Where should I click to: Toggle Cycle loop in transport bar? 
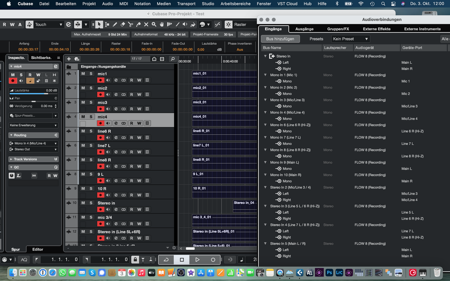166,260
